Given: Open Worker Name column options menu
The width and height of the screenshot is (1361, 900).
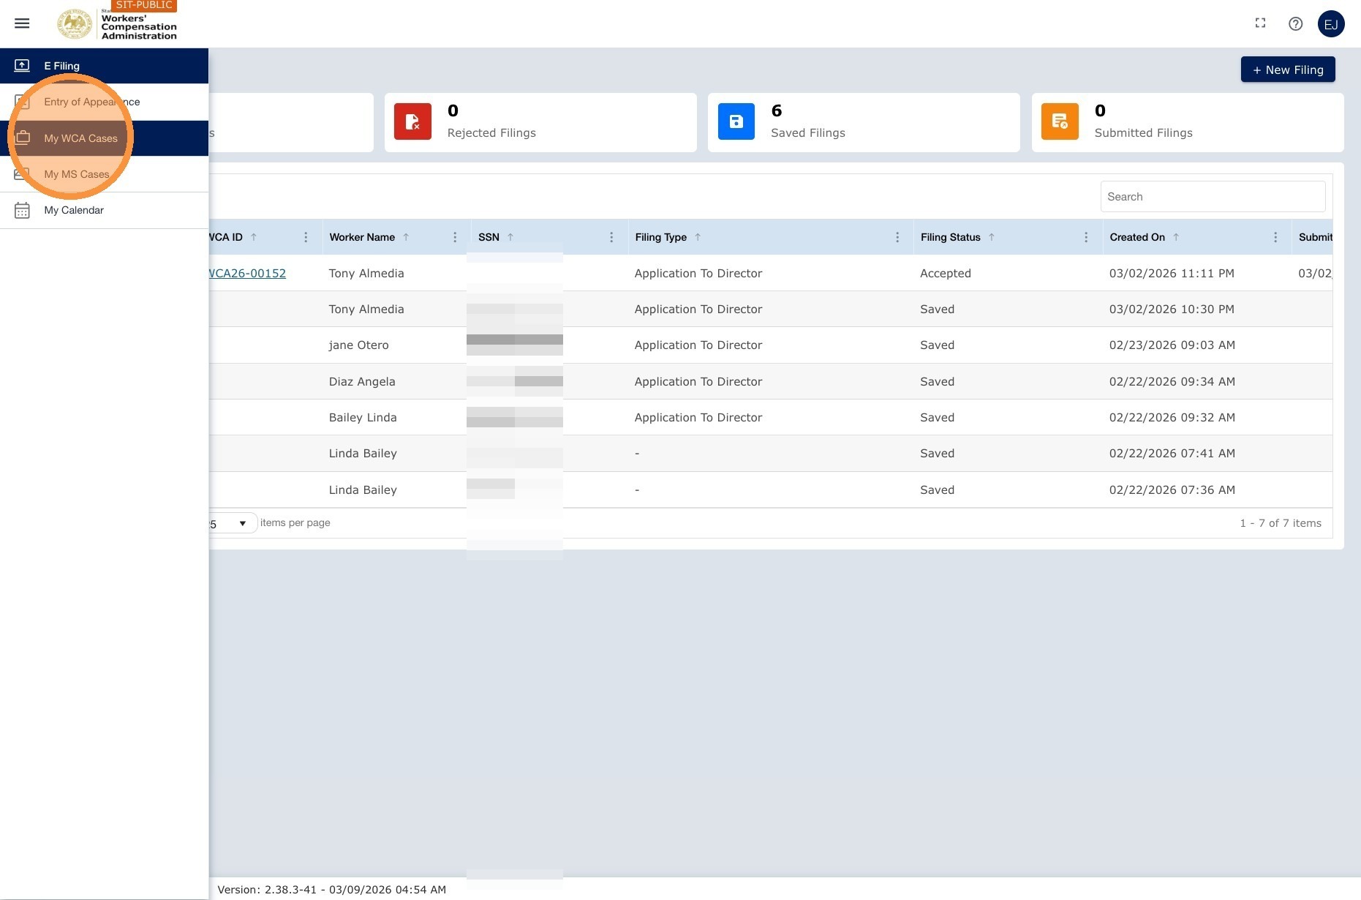Looking at the screenshot, I should tap(455, 237).
